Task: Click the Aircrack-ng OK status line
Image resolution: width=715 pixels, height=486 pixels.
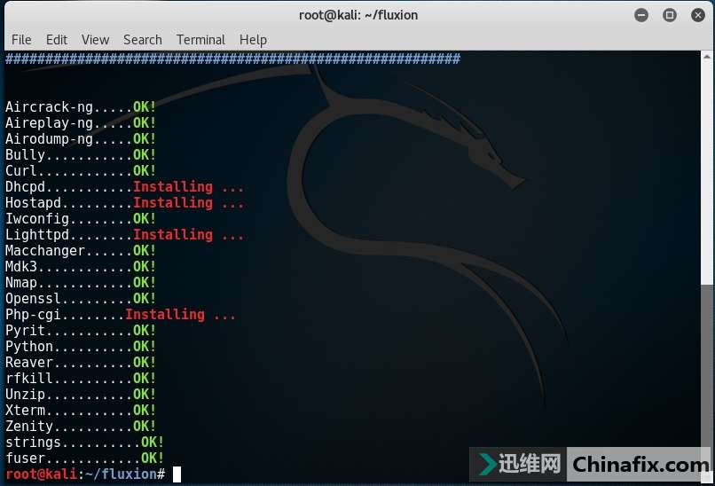Action: 81,107
